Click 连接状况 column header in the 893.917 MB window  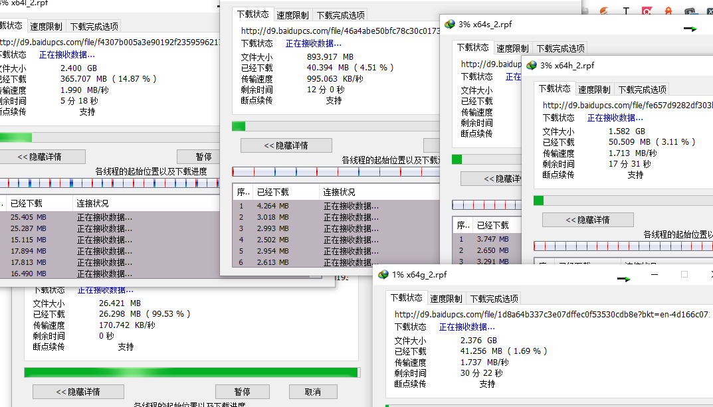point(379,192)
